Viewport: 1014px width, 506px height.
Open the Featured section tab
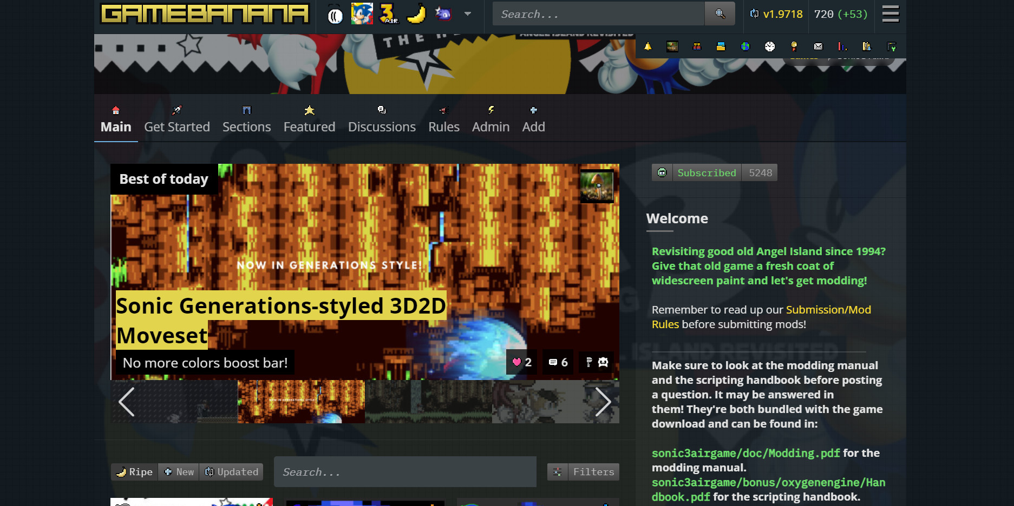pyautogui.click(x=309, y=126)
